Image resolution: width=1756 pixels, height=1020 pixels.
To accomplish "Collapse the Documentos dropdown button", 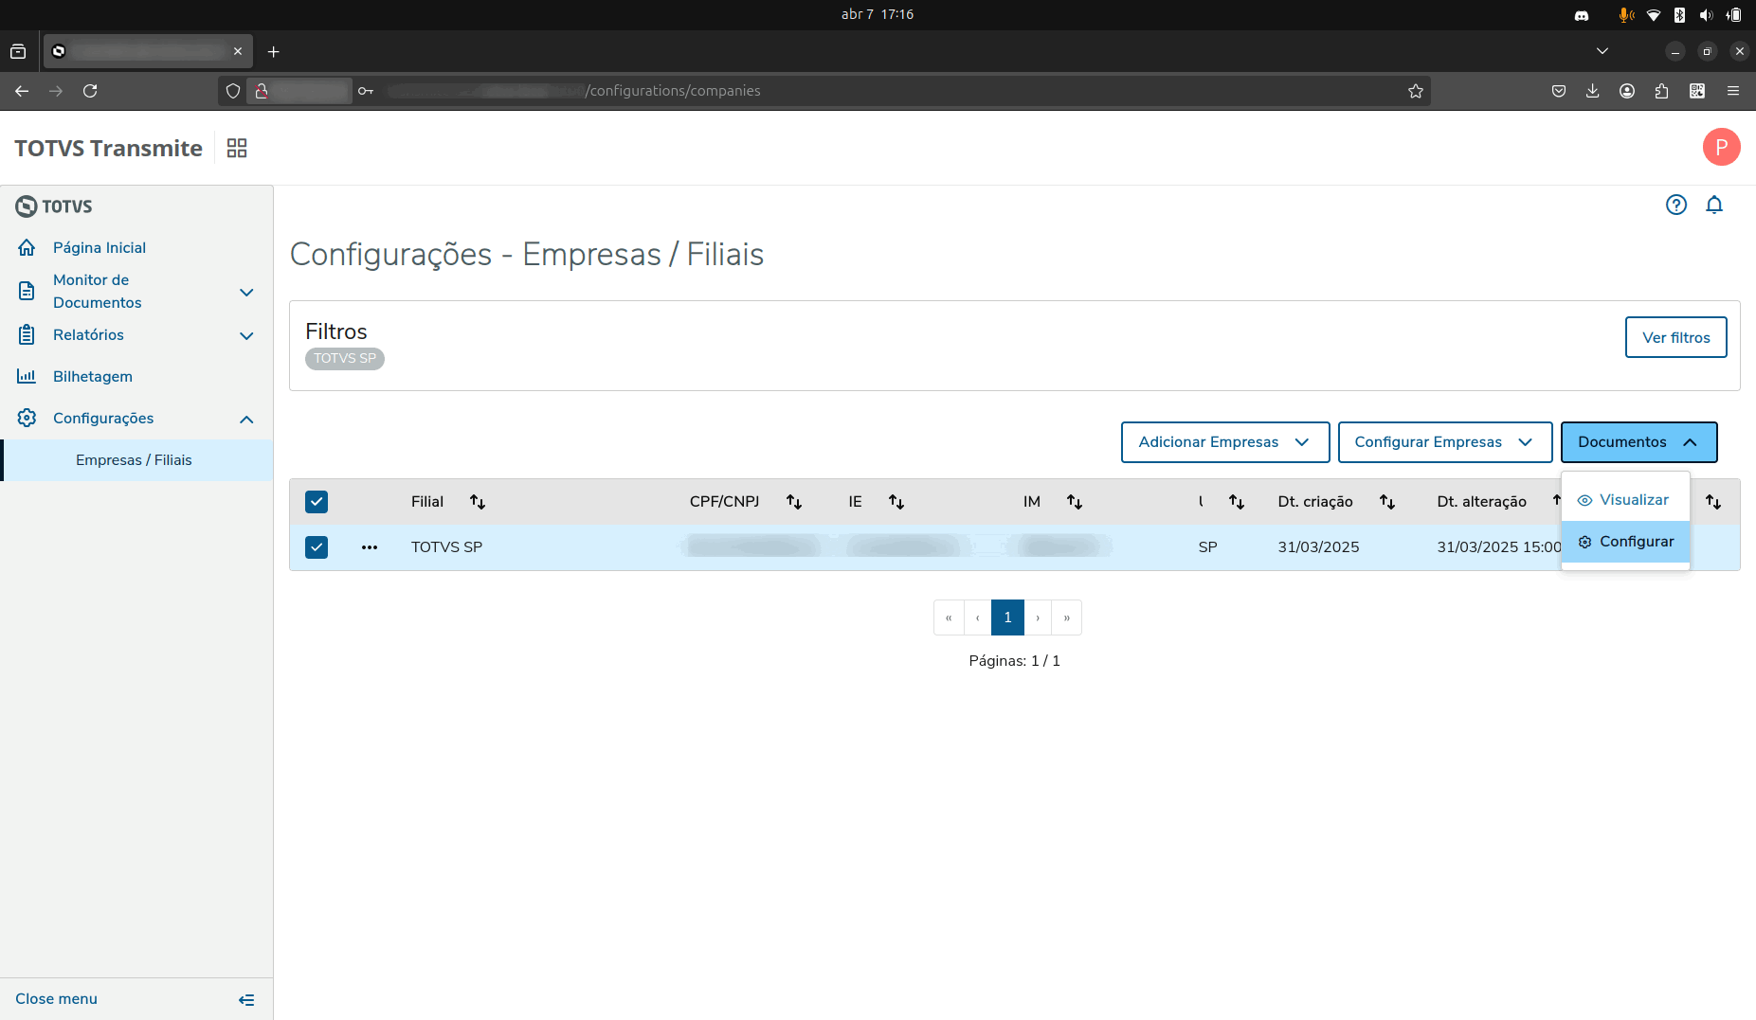I will (x=1638, y=442).
